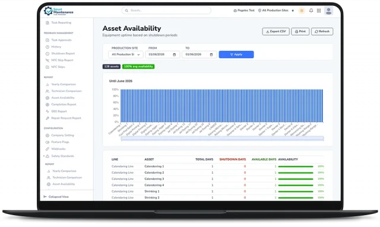Select the Calendering 2 asset cell

click(154, 173)
